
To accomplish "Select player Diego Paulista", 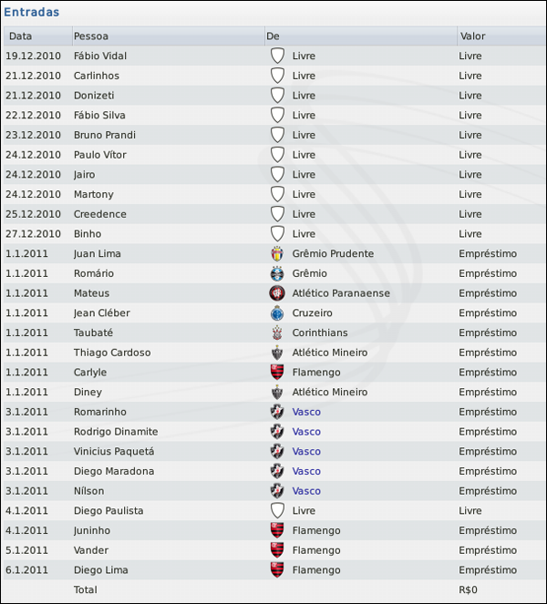I will (x=108, y=511).
